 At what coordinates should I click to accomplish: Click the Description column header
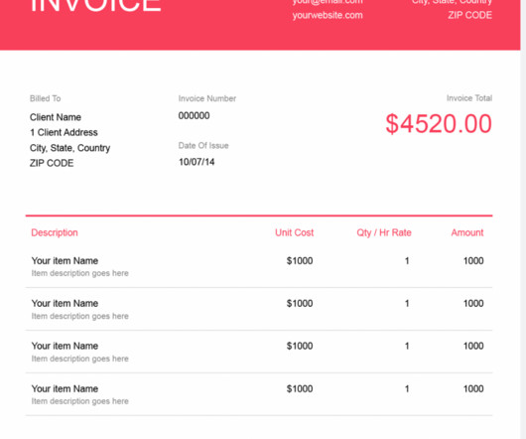[x=55, y=232]
